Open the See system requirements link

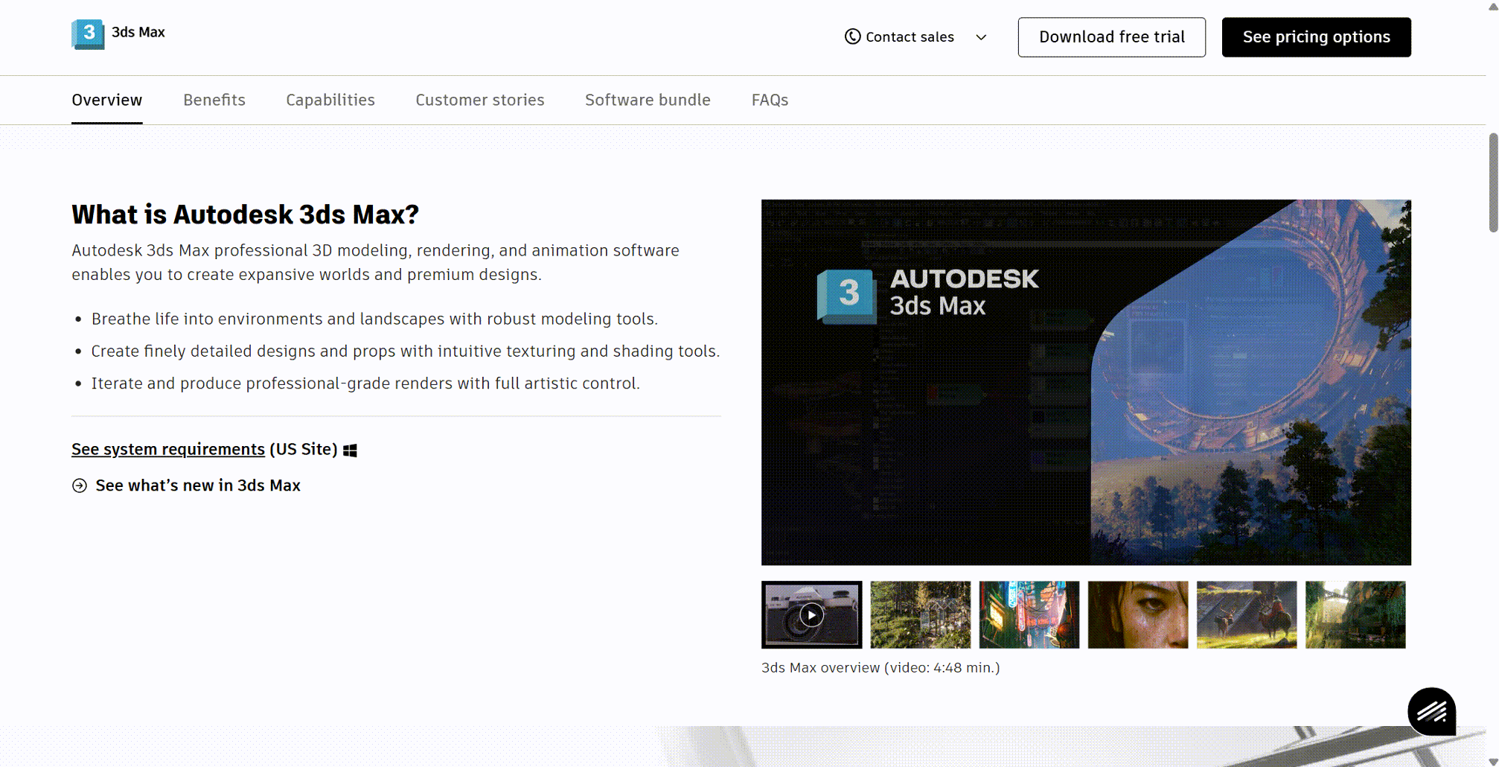pyautogui.click(x=168, y=449)
